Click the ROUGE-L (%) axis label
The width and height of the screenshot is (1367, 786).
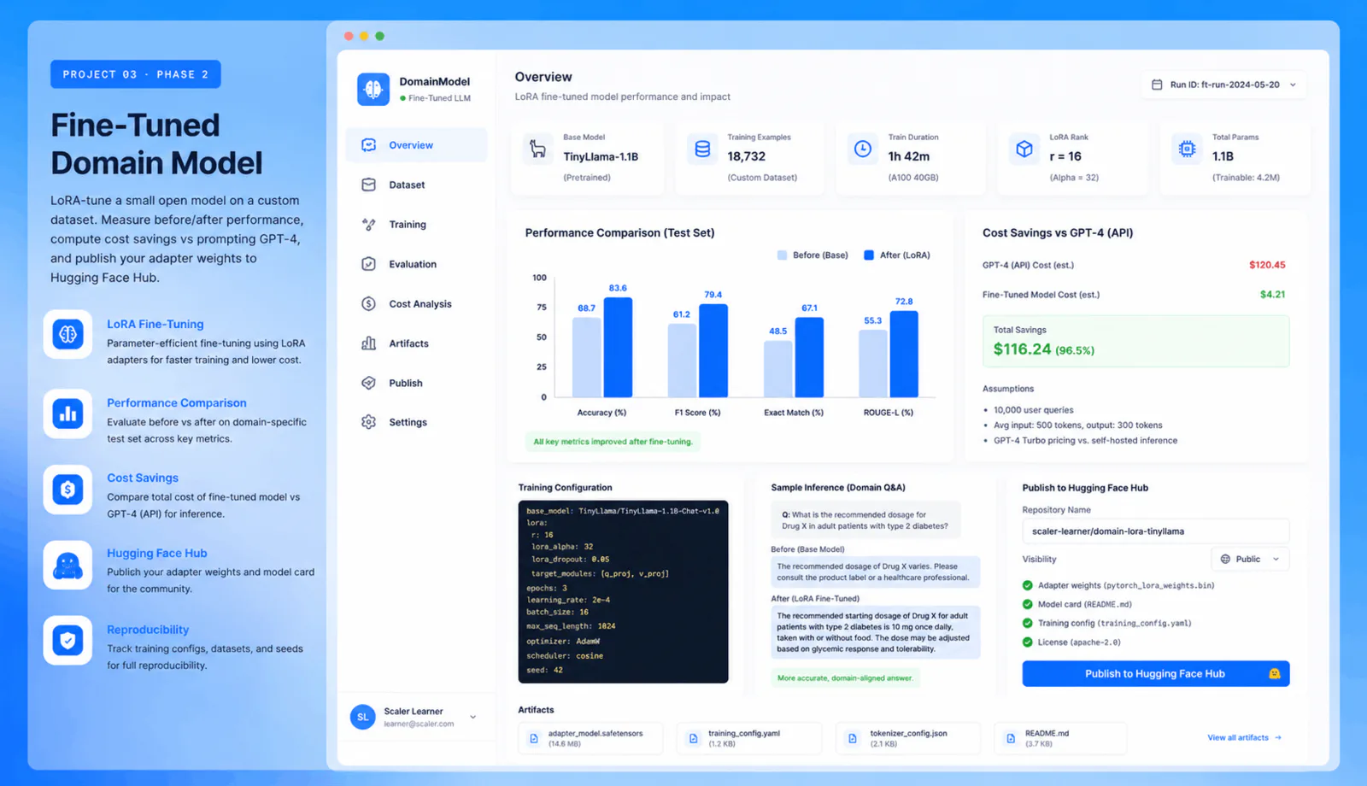click(x=888, y=413)
